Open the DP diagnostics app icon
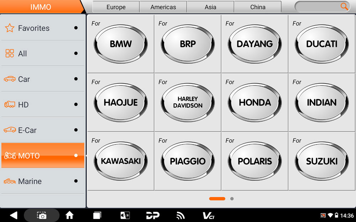The image size is (356, 222). click(x=153, y=215)
